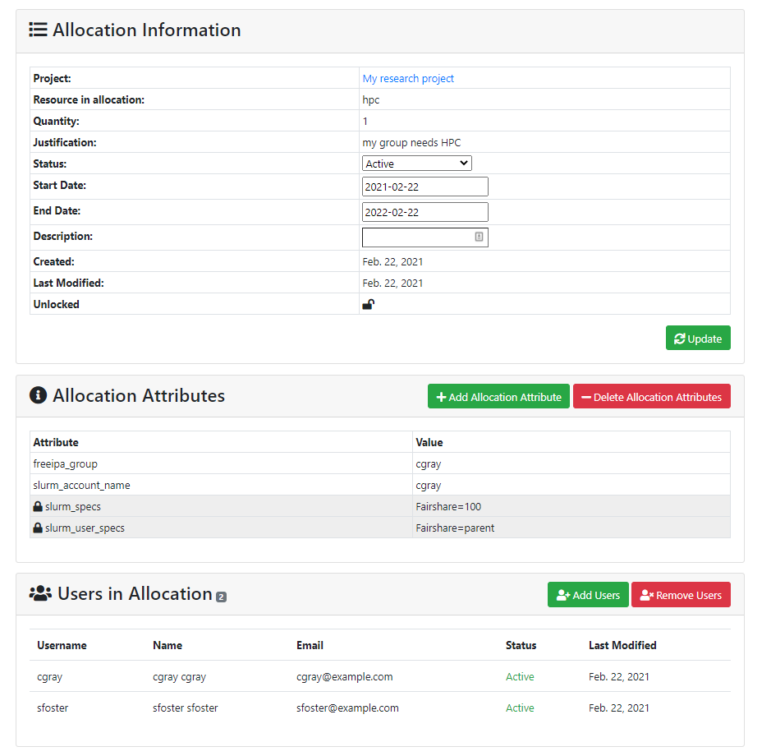
Task: Click the Fairshare=100 value
Action: coord(448,506)
